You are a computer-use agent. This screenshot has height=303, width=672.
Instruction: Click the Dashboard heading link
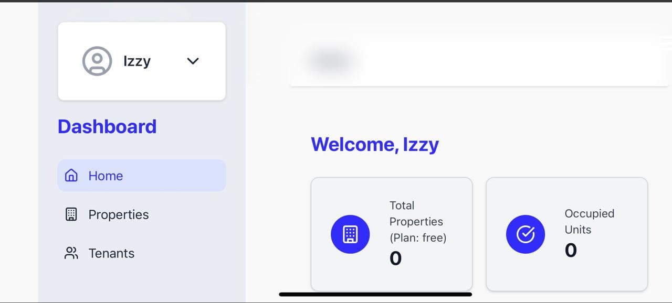[x=107, y=126]
